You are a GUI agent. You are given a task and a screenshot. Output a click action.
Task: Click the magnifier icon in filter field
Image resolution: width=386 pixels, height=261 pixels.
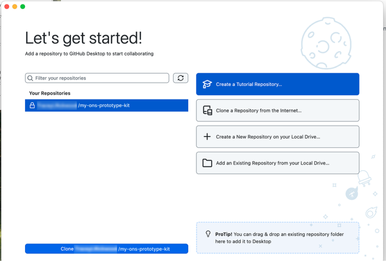(30, 78)
